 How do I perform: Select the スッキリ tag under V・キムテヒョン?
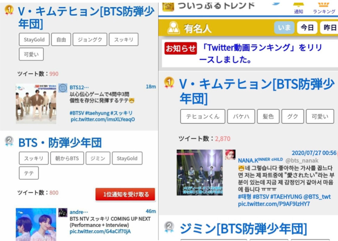coord(123,39)
